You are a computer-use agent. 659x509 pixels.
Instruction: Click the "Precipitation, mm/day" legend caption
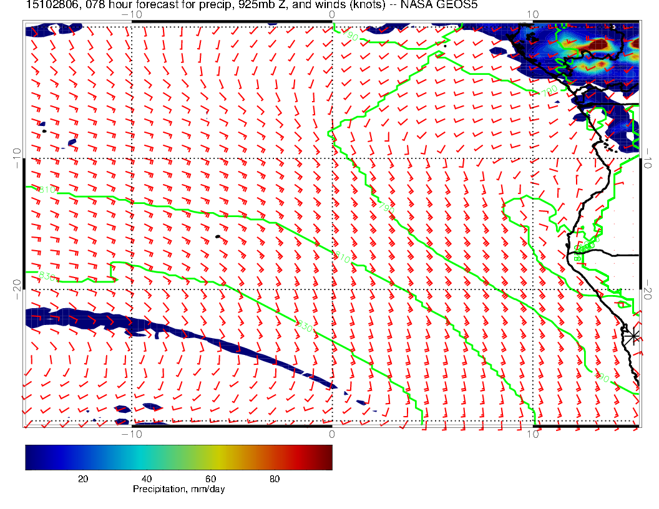(x=178, y=489)
